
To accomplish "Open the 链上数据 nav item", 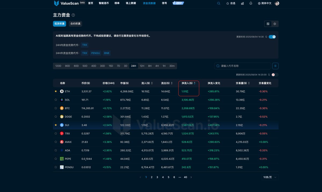I will [x=131, y=3].
